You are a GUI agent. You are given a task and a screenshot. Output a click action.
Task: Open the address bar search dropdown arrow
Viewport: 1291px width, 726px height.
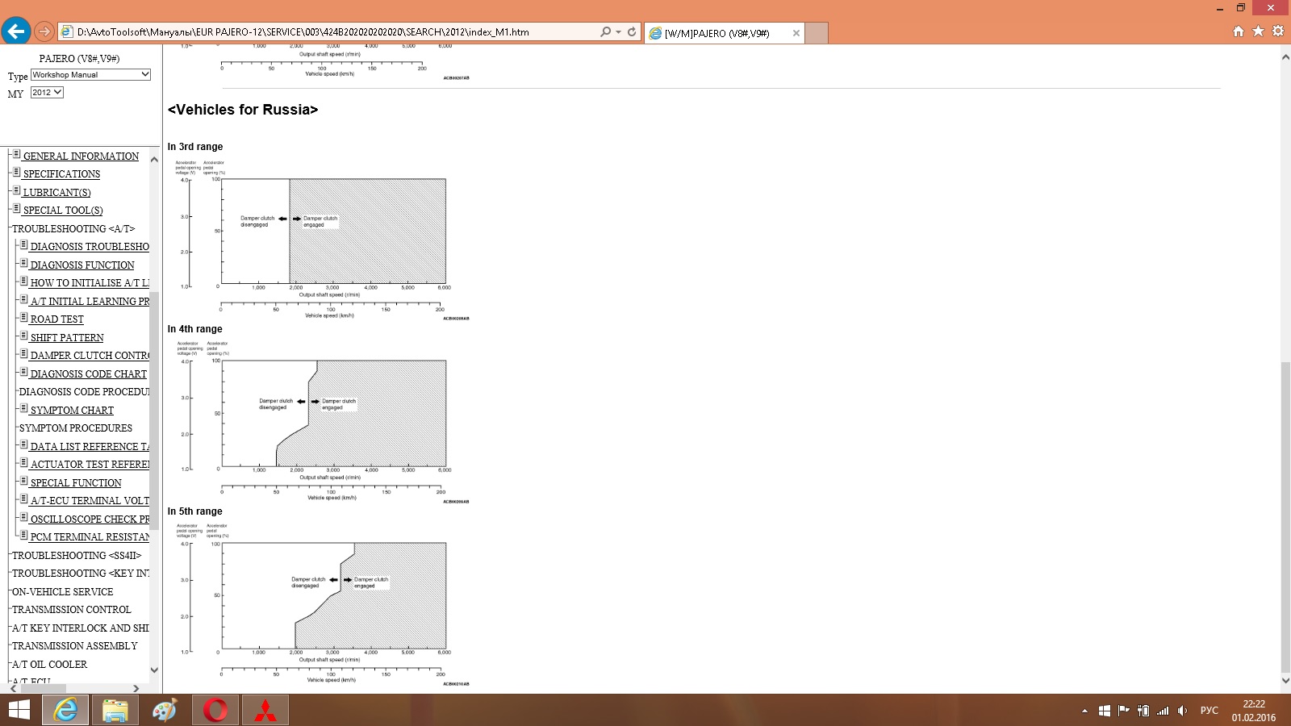click(x=619, y=32)
